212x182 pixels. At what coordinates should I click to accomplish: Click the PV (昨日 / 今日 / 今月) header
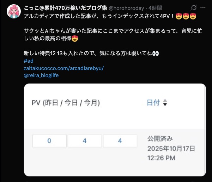(x=66, y=103)
